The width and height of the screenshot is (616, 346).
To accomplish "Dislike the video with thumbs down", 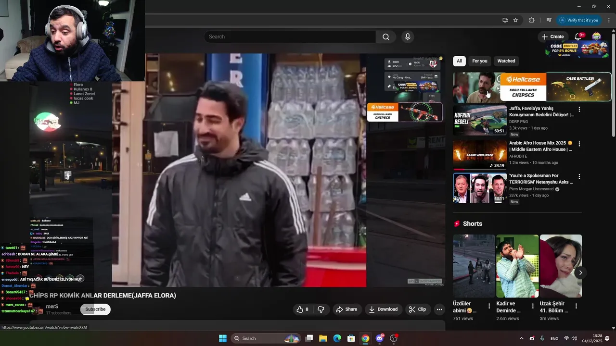I will (321, 309).
